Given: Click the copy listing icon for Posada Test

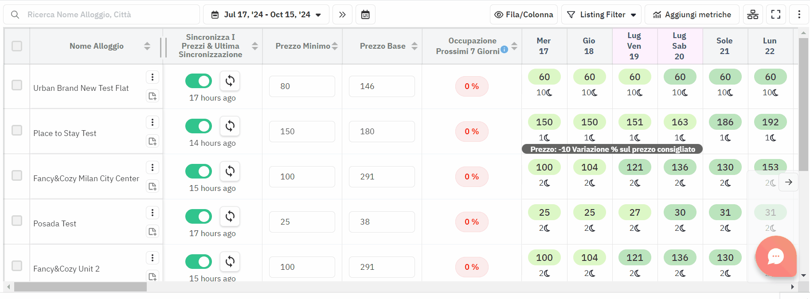Looking at the screenshot, I should (x=153, y=231).
